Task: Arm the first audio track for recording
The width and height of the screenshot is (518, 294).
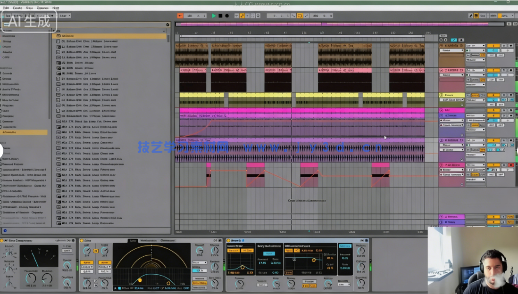Action: coord(510,46)
